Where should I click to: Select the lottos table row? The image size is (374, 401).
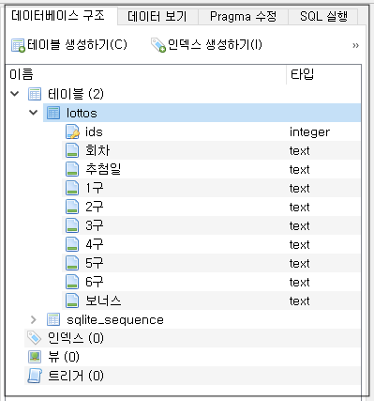[202, 113]
